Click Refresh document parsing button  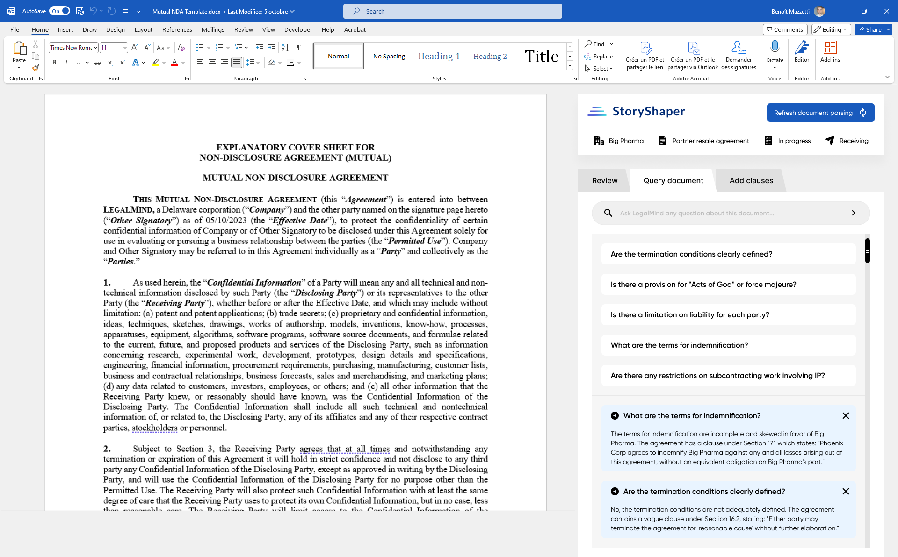(x=820, y=113)
